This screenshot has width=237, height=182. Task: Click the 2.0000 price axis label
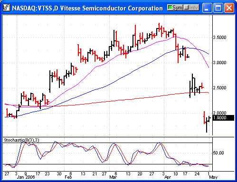coord(219,113)
